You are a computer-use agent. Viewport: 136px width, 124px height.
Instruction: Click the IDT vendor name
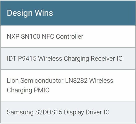point(11,58)
